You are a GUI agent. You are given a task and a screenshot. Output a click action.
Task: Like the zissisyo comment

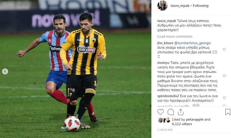[x=224, y=76]
